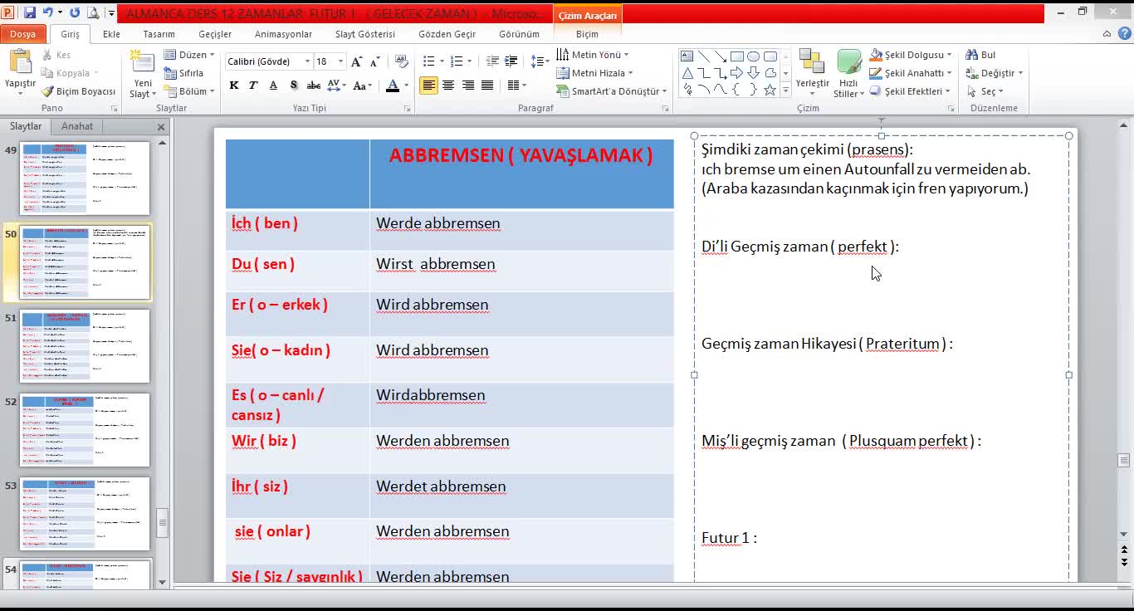Image resolution: width=1134 pixels, height=611 pixels.
Task: Select the text box shape in the shapes gallery
Action: click(x=687, y=56)
